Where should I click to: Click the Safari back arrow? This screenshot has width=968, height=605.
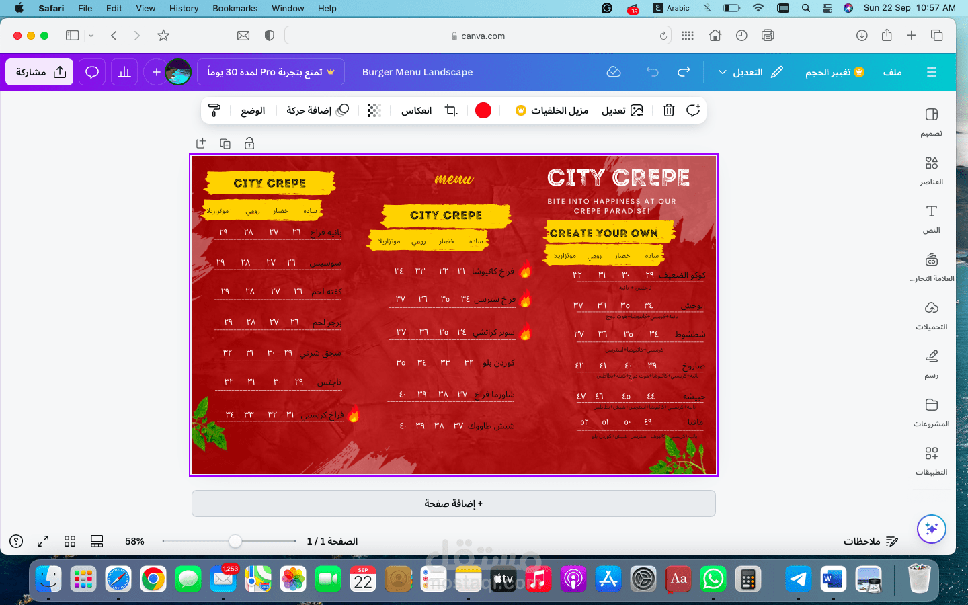[x=114, y=36]
